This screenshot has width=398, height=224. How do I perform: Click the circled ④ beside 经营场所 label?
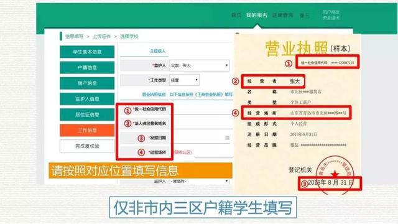click(141, 152)
